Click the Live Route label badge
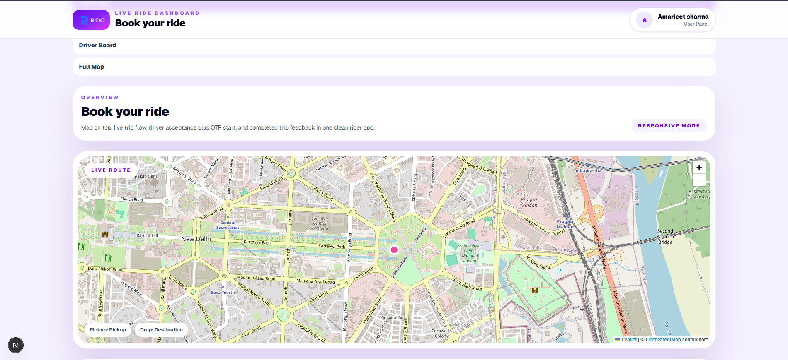Screen dimensions: 788x360 (111, 170)
